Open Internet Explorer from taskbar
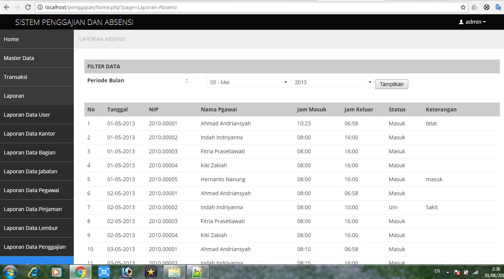This screenshot has width=504, height=279. [x=34, y=271]
